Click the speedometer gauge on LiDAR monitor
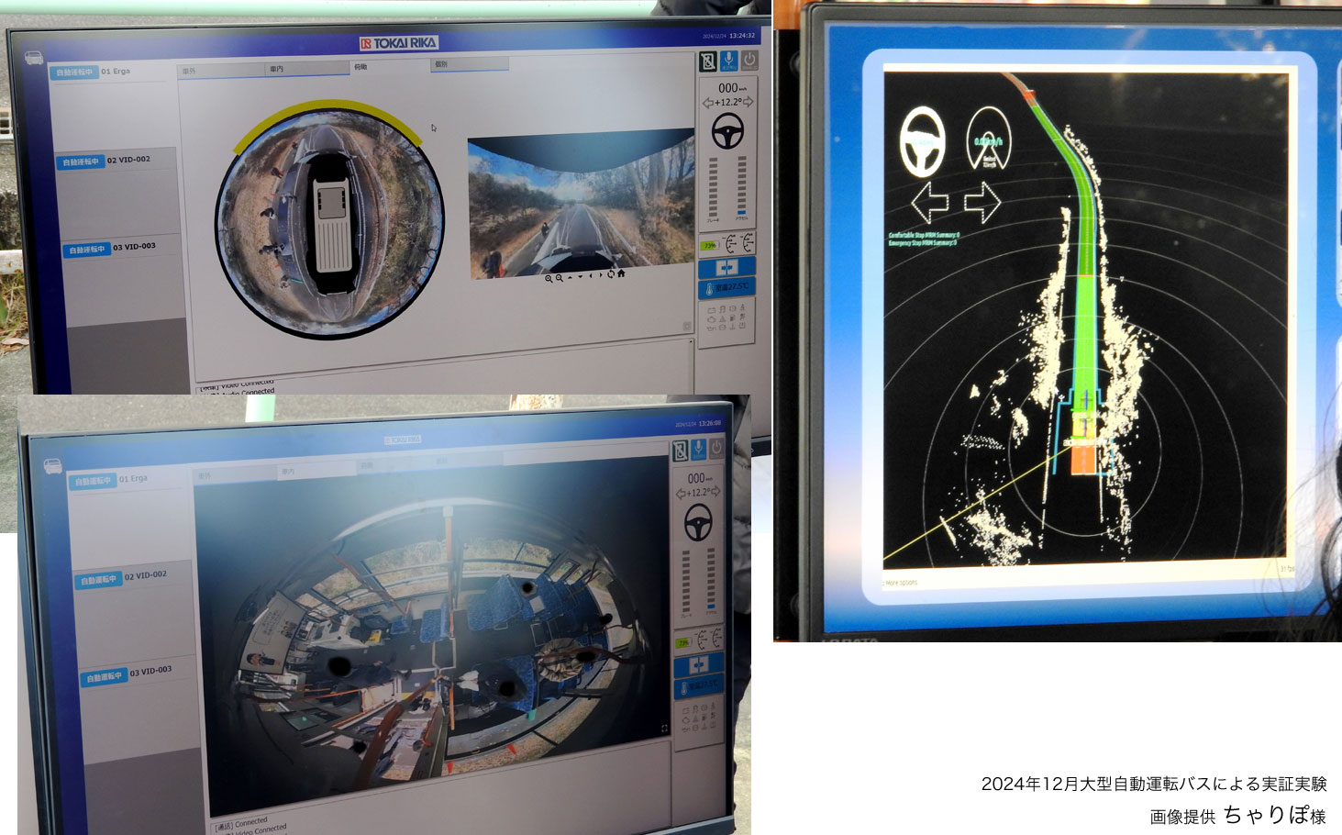1342x835 pixels. tap(989, 139)
